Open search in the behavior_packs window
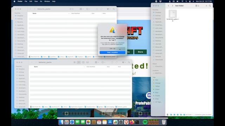The height and width of the screenshot is (126, 225). (x=129, y=62)
